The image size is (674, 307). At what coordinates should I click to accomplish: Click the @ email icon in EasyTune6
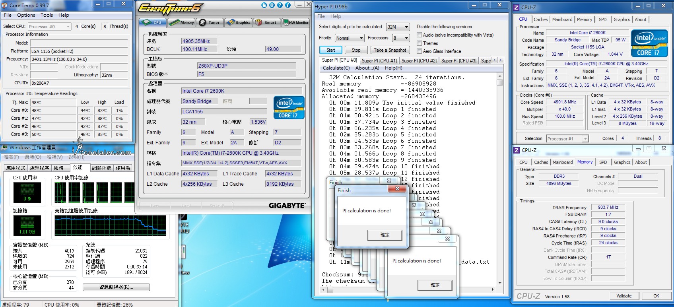[272, 5]
